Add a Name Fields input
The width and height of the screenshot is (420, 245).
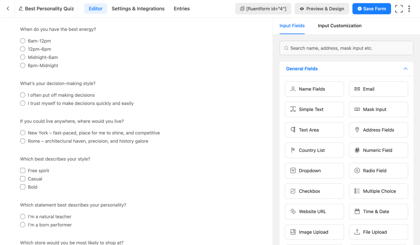314,89
